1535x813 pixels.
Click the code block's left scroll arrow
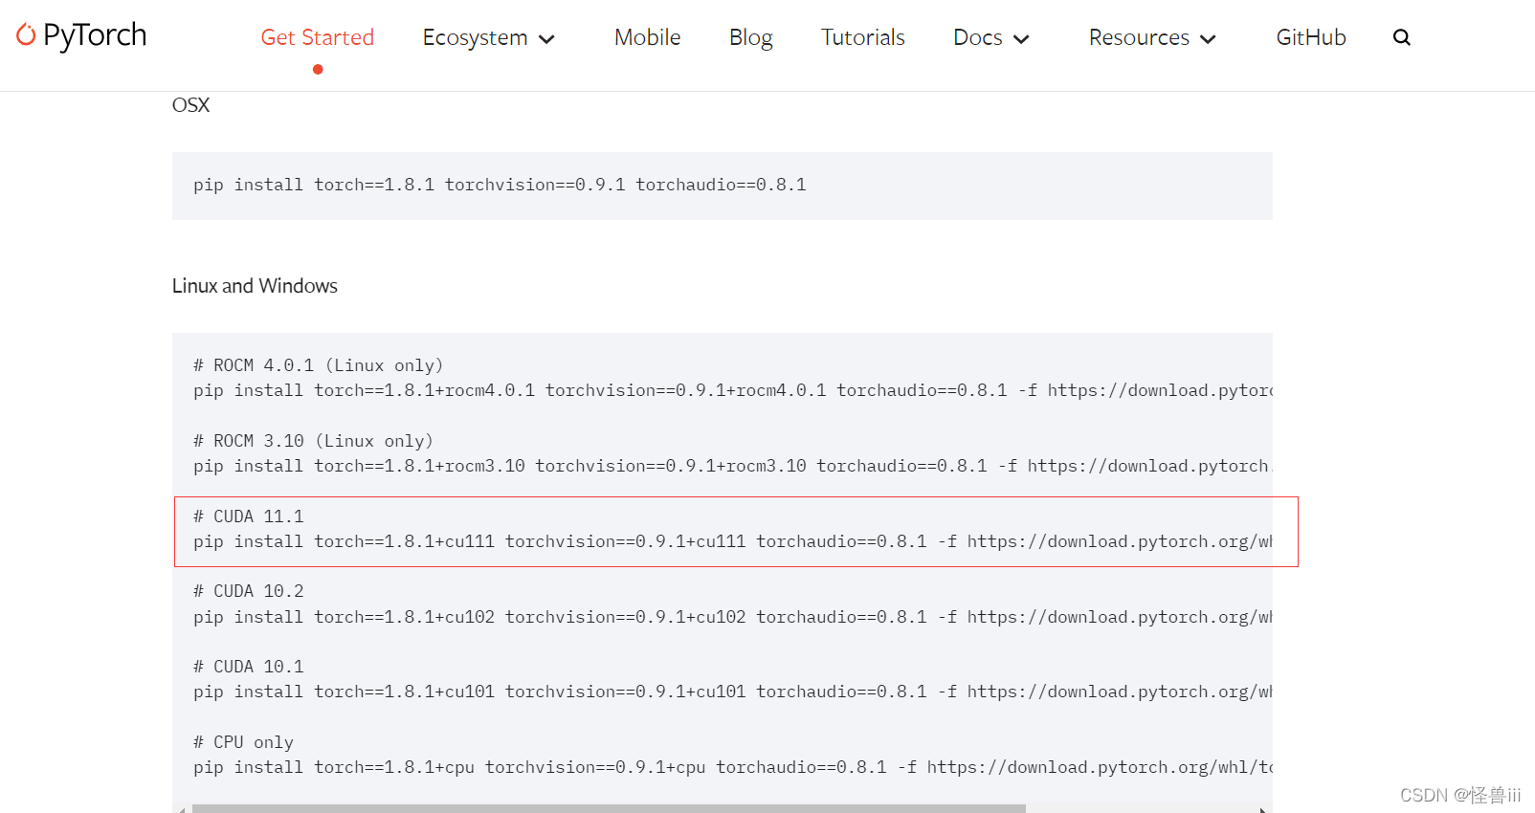click(181, 809)
